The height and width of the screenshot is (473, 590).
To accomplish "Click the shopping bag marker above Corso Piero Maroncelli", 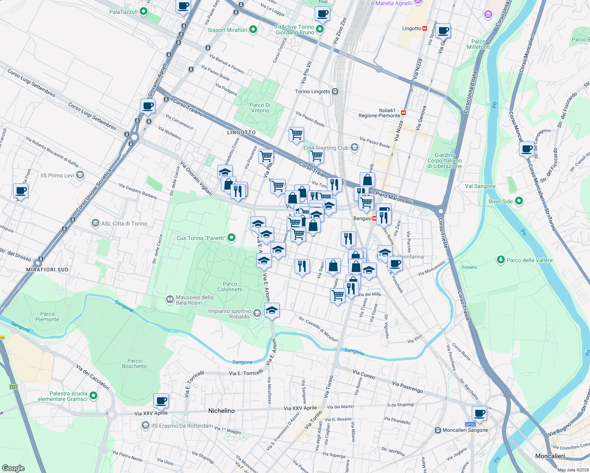I will [367, 179].
